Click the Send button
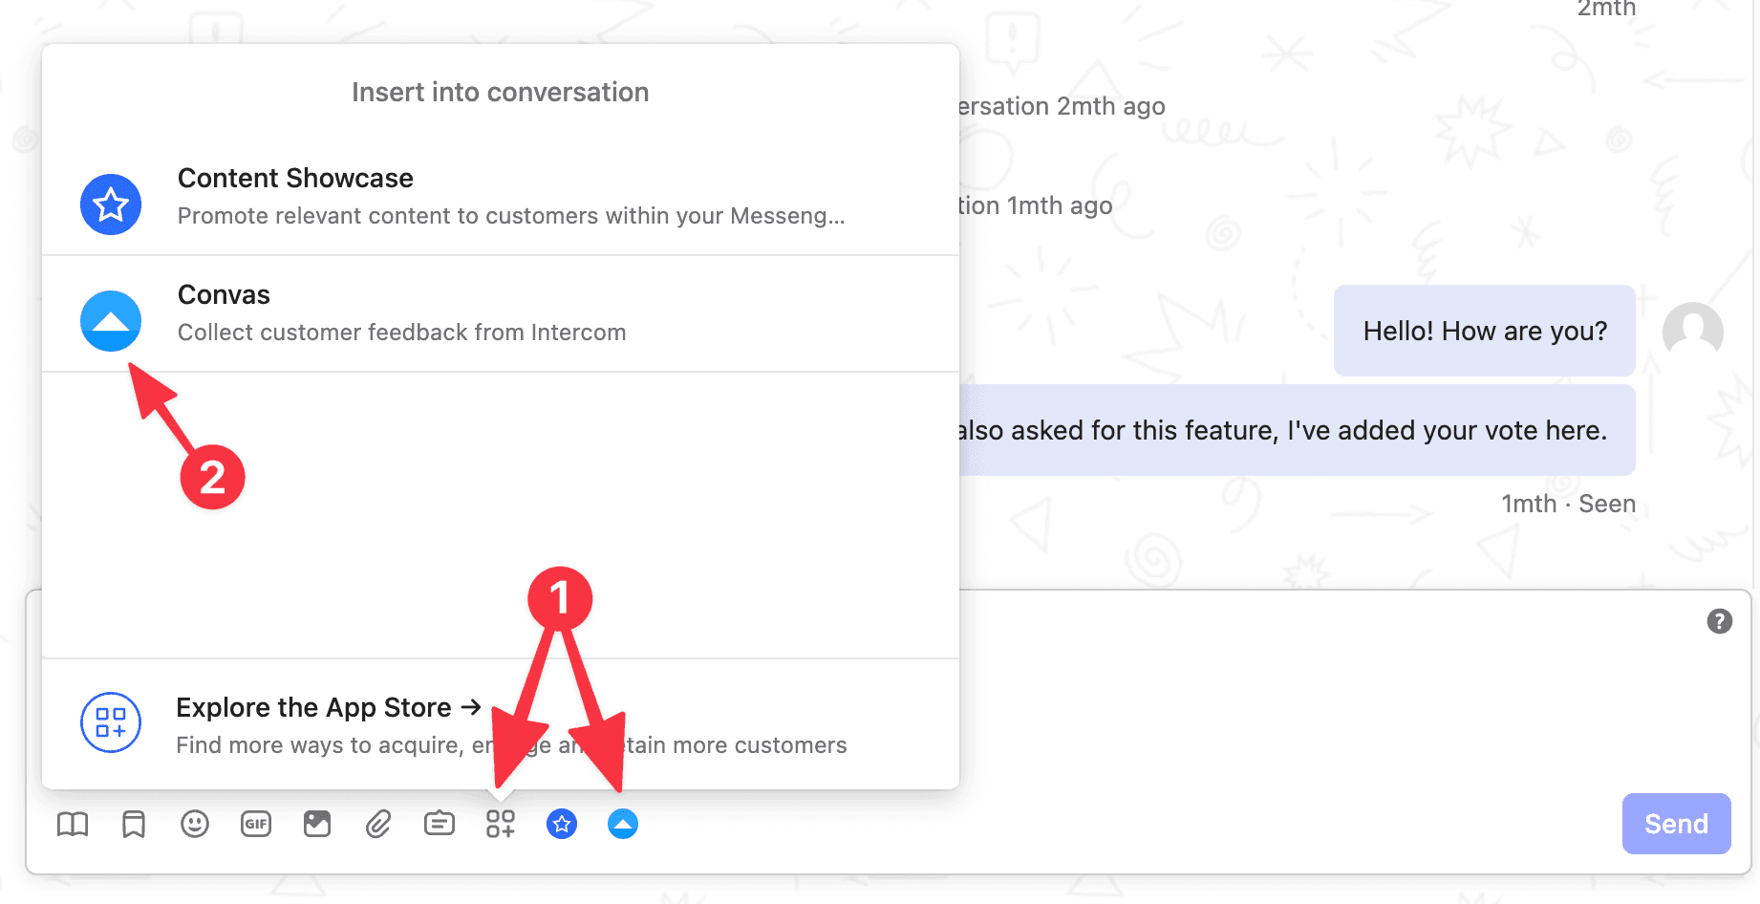This screenshot has width=1760, height=904. pyautogui.click(x=1676, y=823)
